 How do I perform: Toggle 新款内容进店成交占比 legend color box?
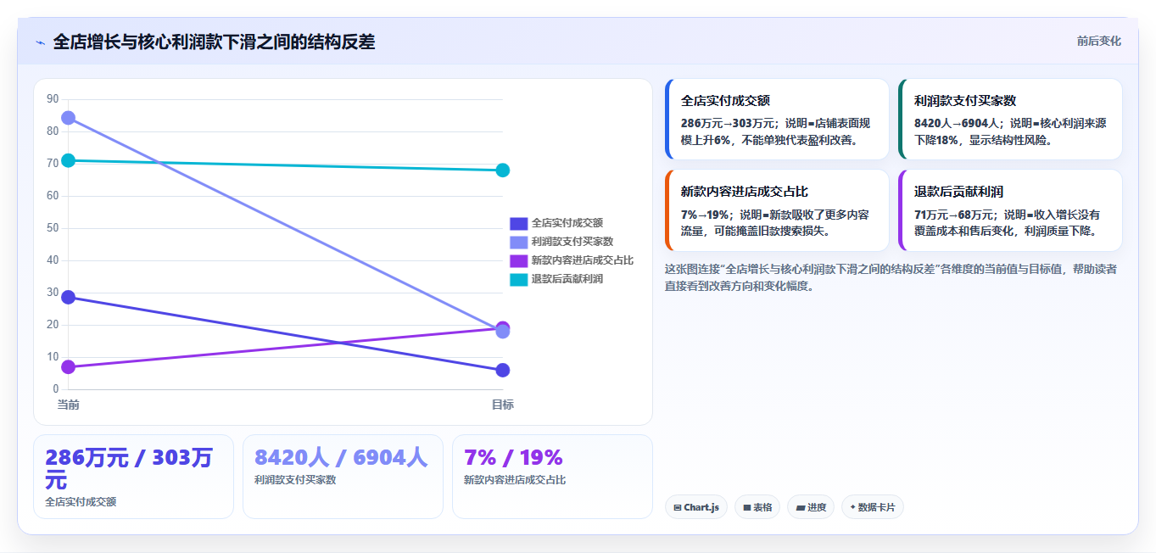(518, 260)
